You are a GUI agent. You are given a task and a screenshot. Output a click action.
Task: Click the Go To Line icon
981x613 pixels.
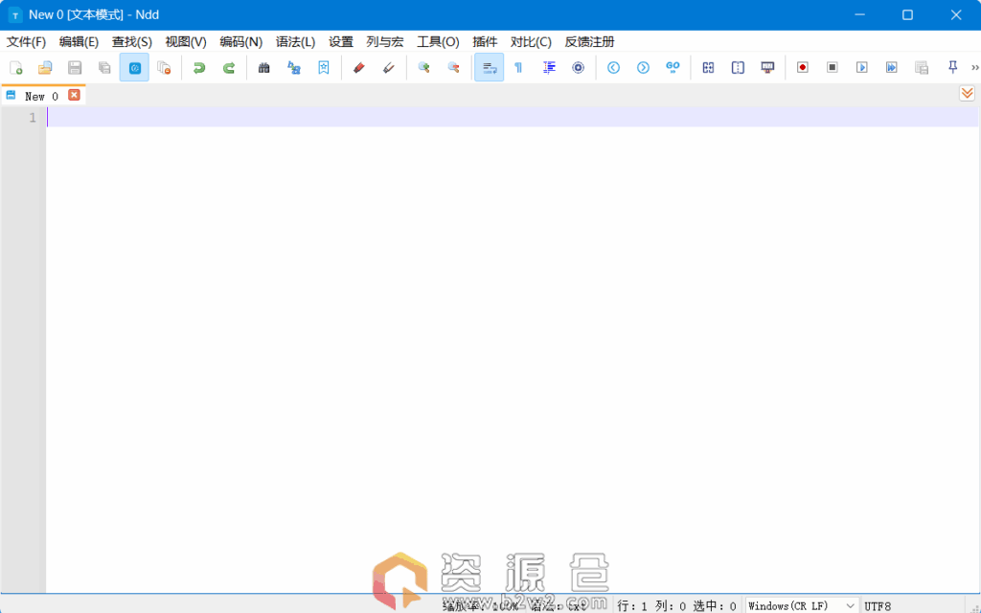673,68
